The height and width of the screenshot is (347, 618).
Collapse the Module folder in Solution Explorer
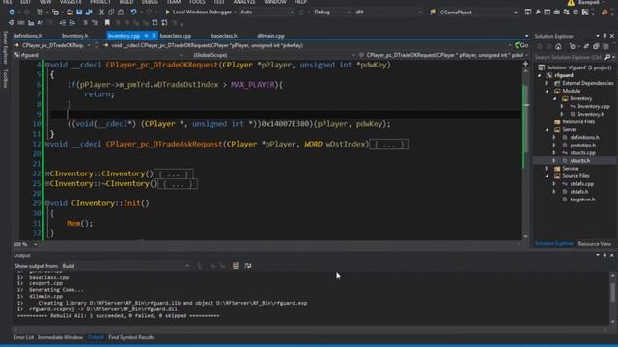tap(548, 91)
